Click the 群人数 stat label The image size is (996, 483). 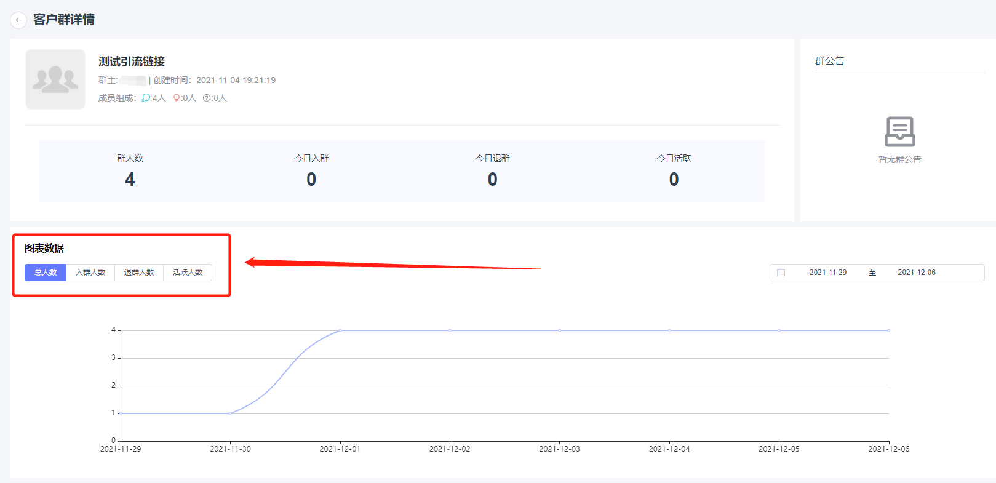pos(130,158)
